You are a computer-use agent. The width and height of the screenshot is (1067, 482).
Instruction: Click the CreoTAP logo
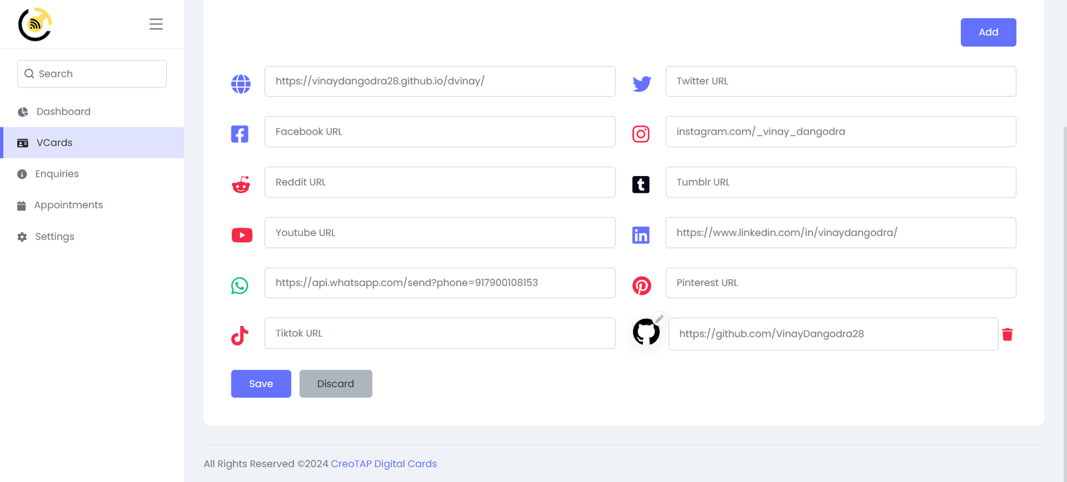[x=35, y=24]
